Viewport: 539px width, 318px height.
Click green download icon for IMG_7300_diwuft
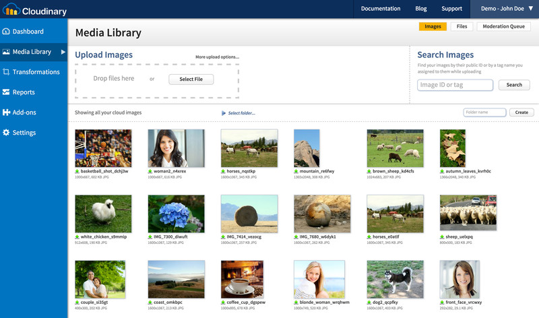coord(150,237)
